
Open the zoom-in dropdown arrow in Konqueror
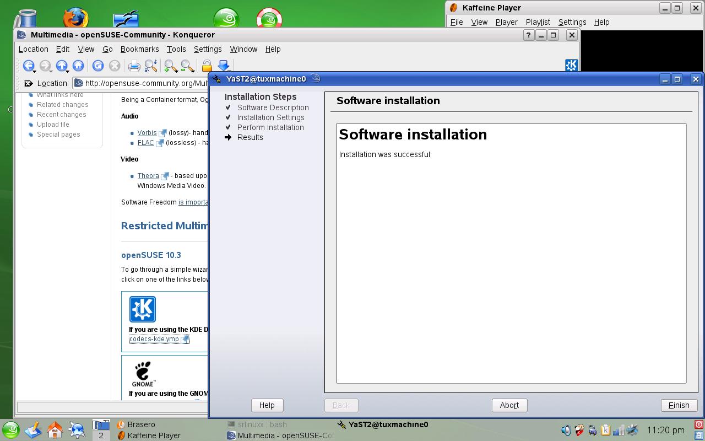pyautogui.click(x=177, y=71)
